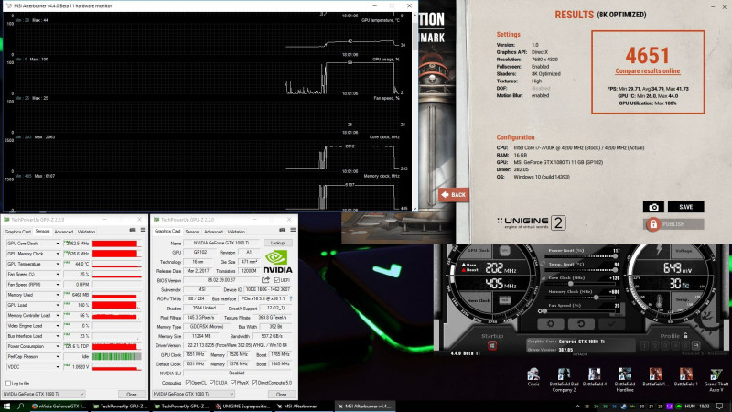Click the NVIDIA logo in GPU-Z

[277, 262]
